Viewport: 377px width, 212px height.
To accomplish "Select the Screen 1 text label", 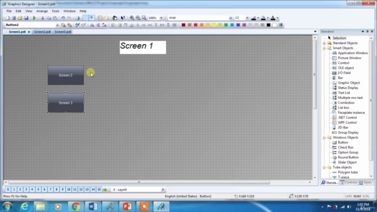I will 143,47.
